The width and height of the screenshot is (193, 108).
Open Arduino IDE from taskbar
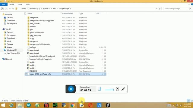(x=29, y=105)
